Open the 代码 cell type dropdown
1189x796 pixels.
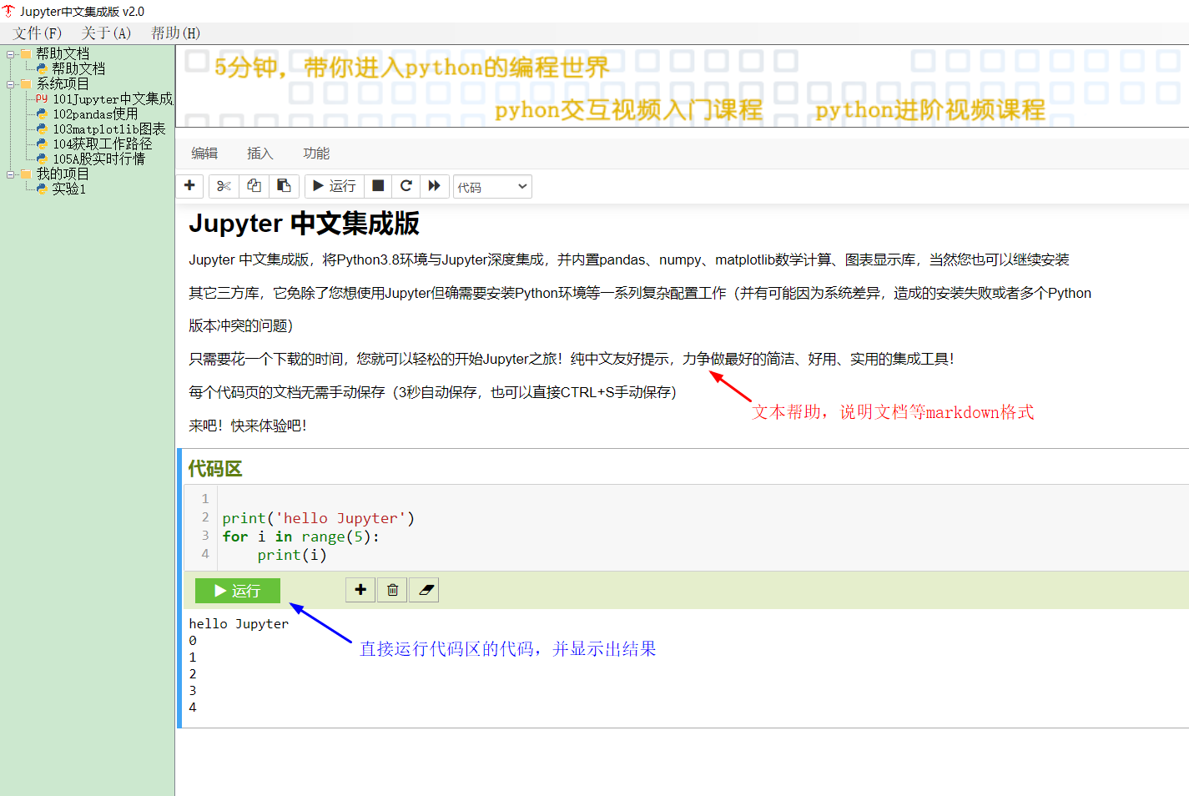pyautogui.click(x=491, y=187)
